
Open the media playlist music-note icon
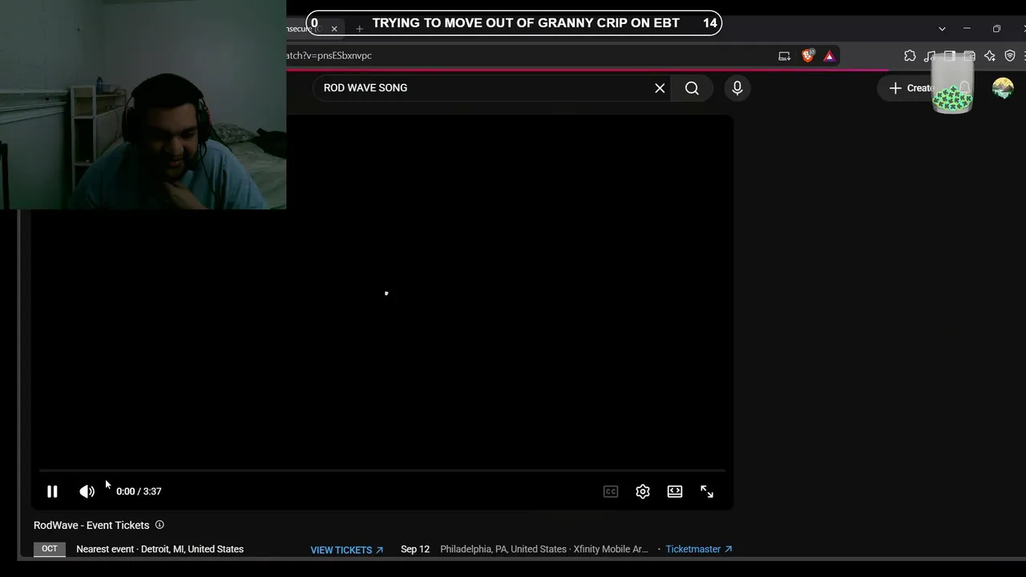pyautogui.click(x=930, y=55)
